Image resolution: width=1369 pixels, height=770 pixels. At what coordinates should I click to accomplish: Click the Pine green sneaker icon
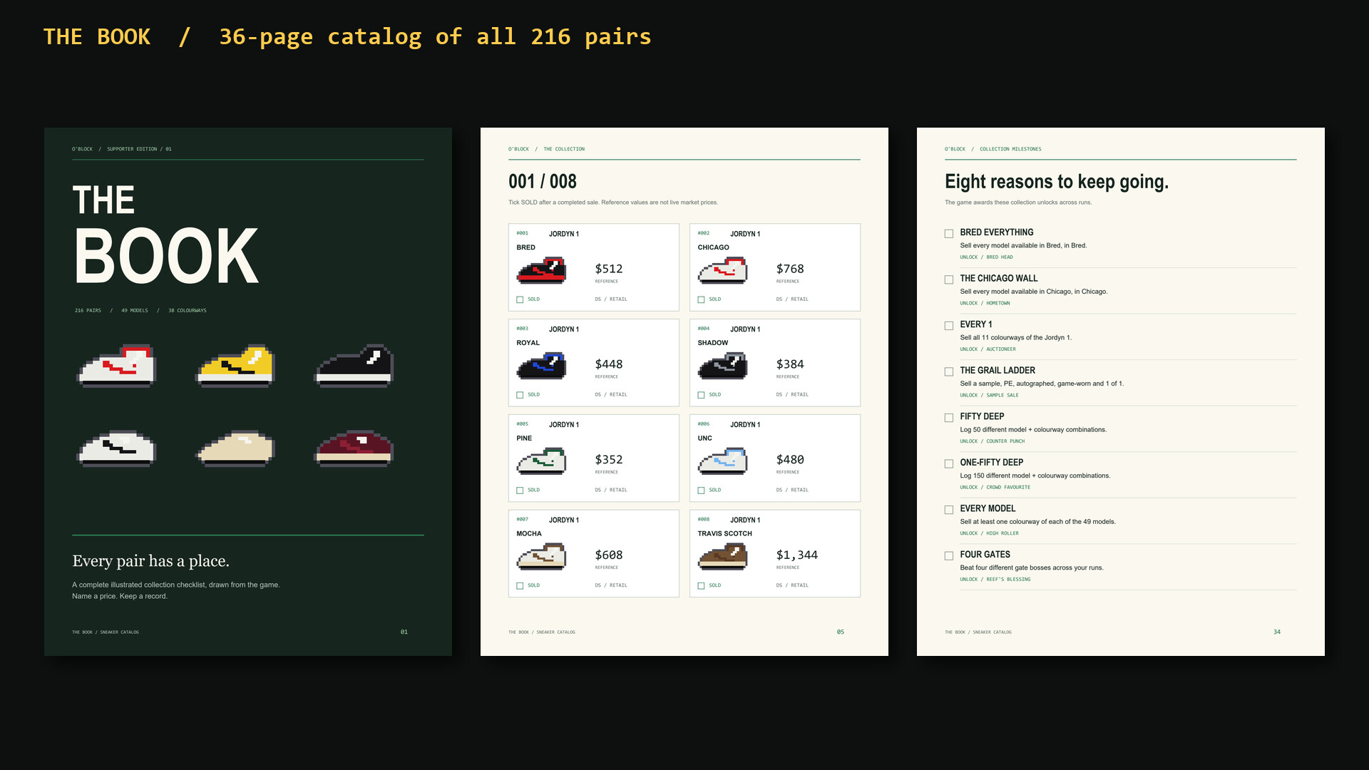point(541,462)
